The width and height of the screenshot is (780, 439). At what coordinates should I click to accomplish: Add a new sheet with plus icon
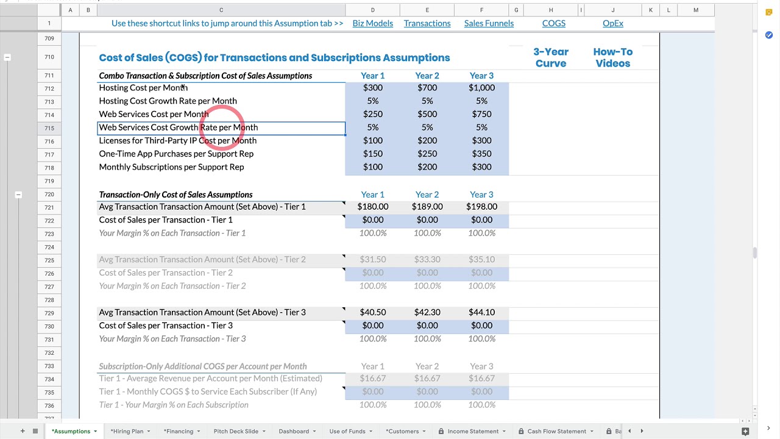coord(23,431)
